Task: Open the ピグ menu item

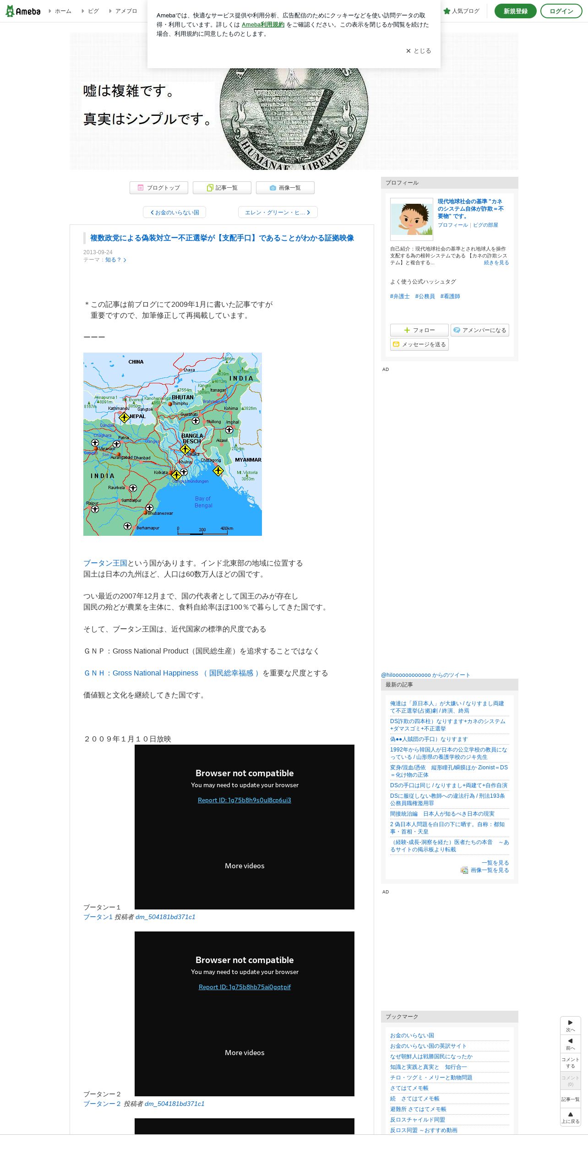Action: 90,11
